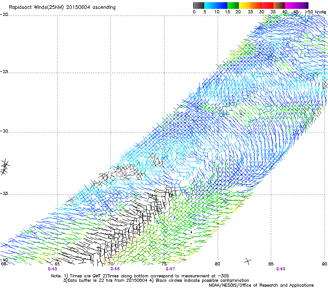Click the -20 latitude axis label

coord(4,15)
